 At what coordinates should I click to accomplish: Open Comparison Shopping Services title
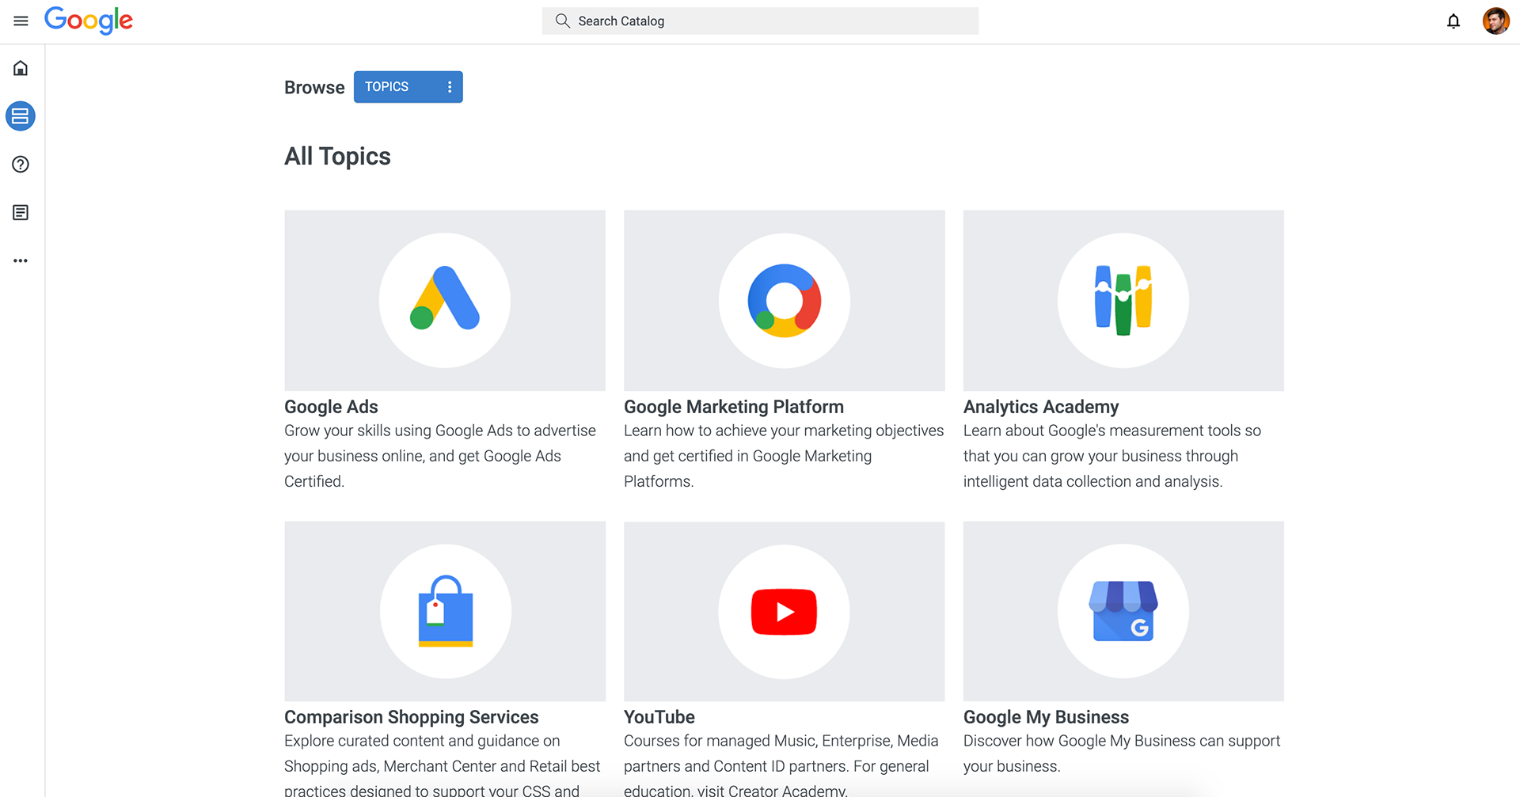412,717
